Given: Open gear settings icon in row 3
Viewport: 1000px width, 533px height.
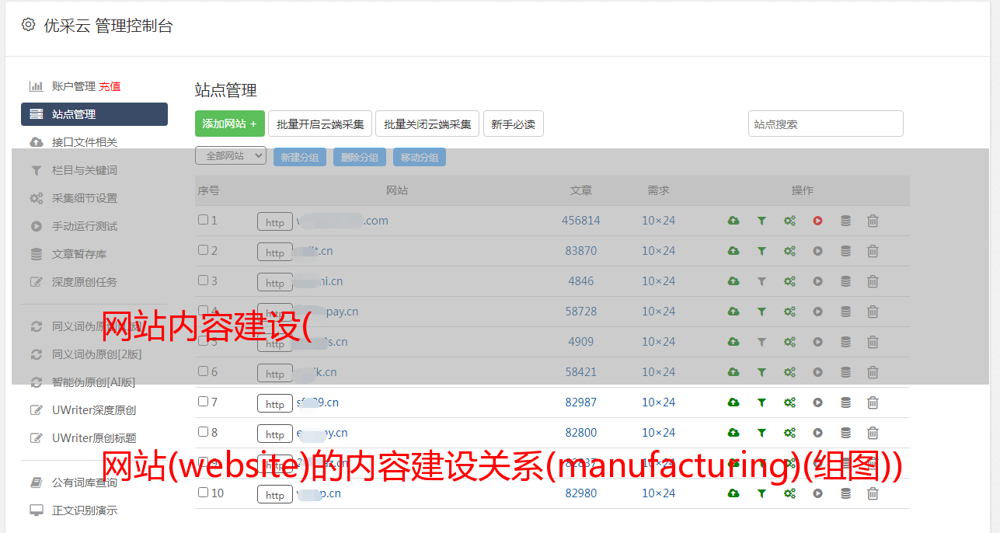Looking at the screenshot, I should tap(789, 281).
